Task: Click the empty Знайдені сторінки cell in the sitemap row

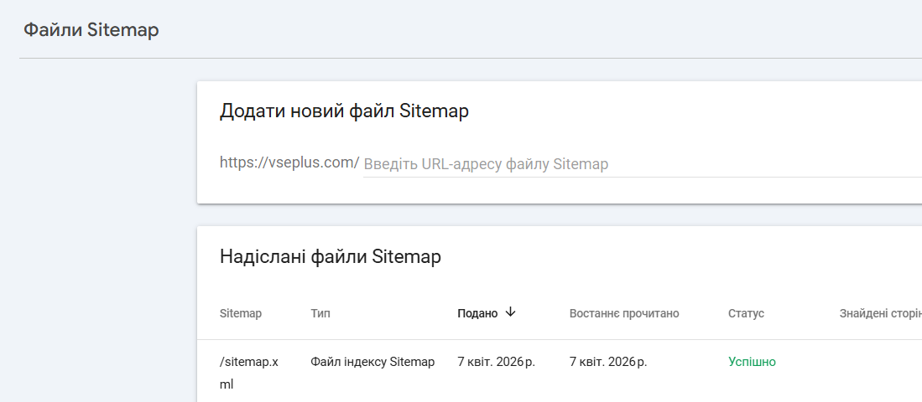Action: pyautogui.click(x=880, y=362)
